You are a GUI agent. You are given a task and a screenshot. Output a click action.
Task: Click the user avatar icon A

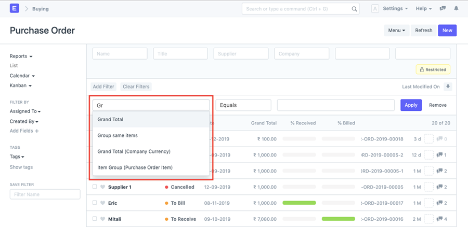[x=375, y=9]
